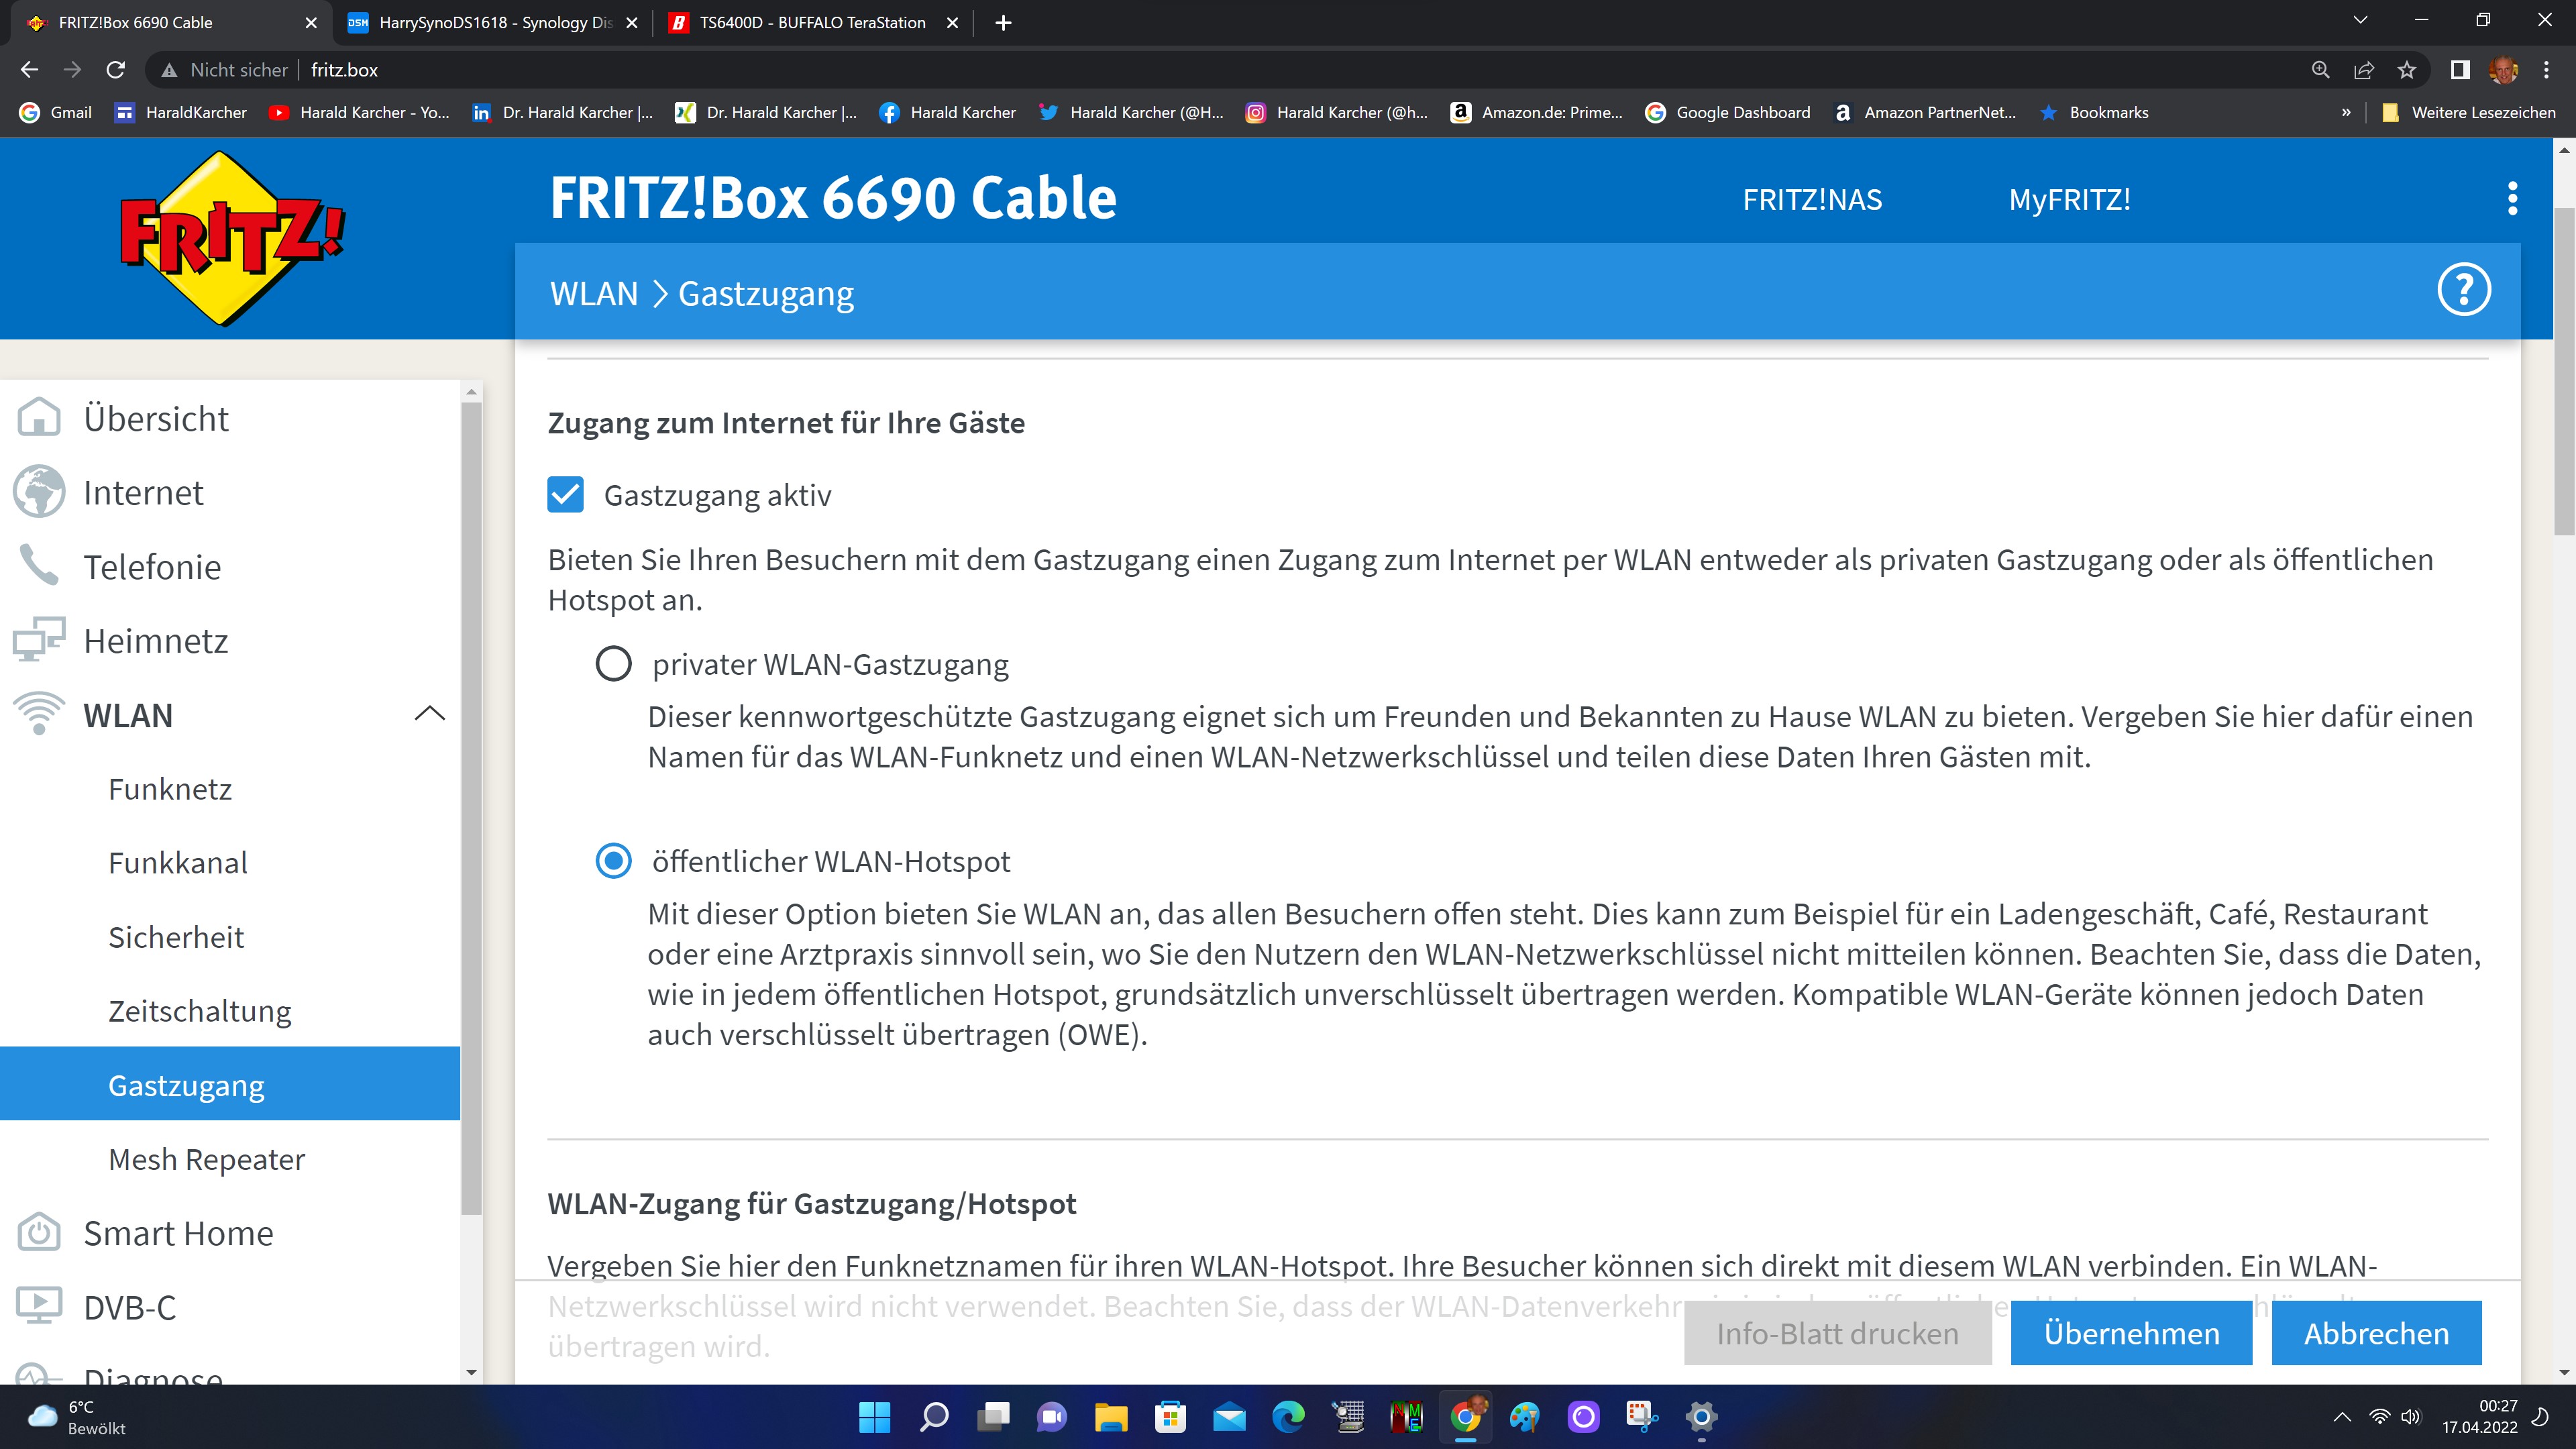The width and height of the screenshot is (2576, 1449).
Task: Open Windows Start menu in taskbar
Action: (874, 1416)
